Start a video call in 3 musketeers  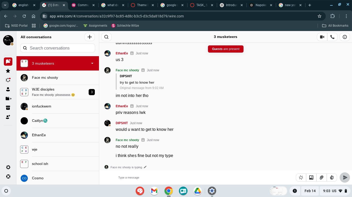pyautogui.click(x=322, y=37)
